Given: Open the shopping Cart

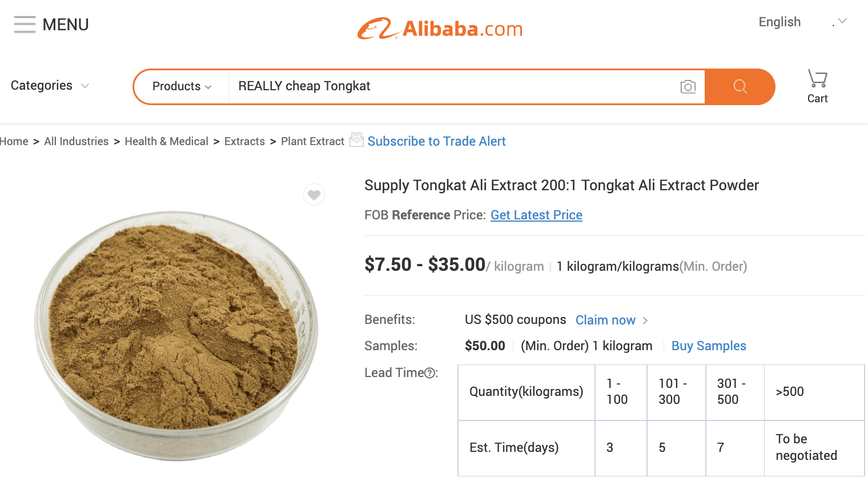Looking at the screenshot, I should pos(817,85).
